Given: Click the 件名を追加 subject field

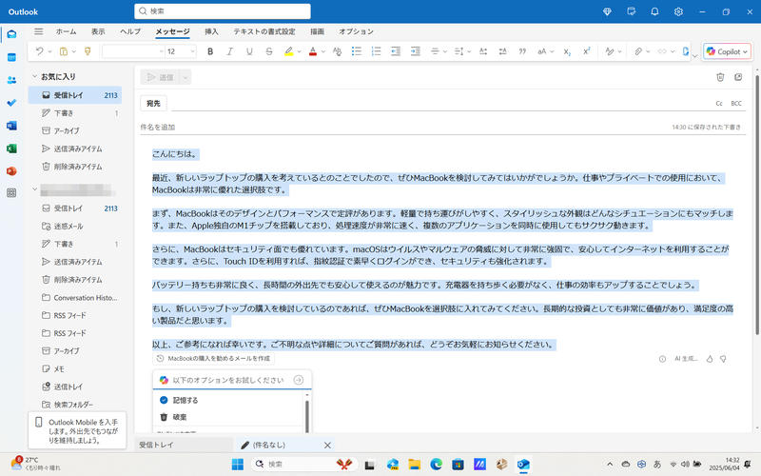Looking at the screenshot, I should [402, 128].
